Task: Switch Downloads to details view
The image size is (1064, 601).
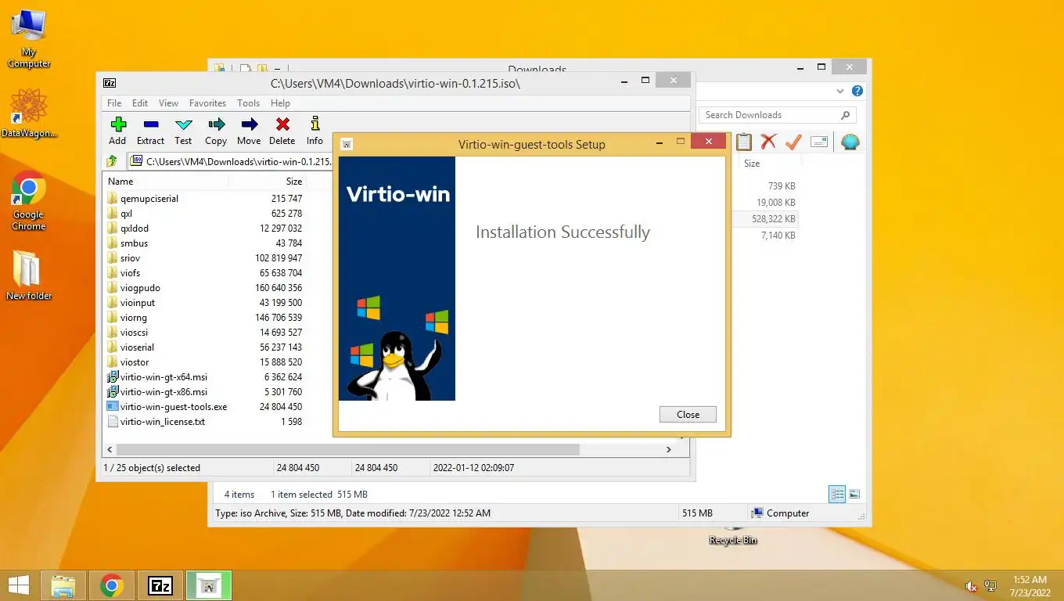Action: tap(837, 494)
